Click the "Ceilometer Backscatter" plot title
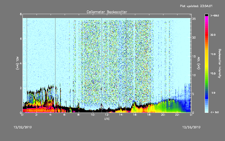Viewport: 225px width, 141px height. 107,12
